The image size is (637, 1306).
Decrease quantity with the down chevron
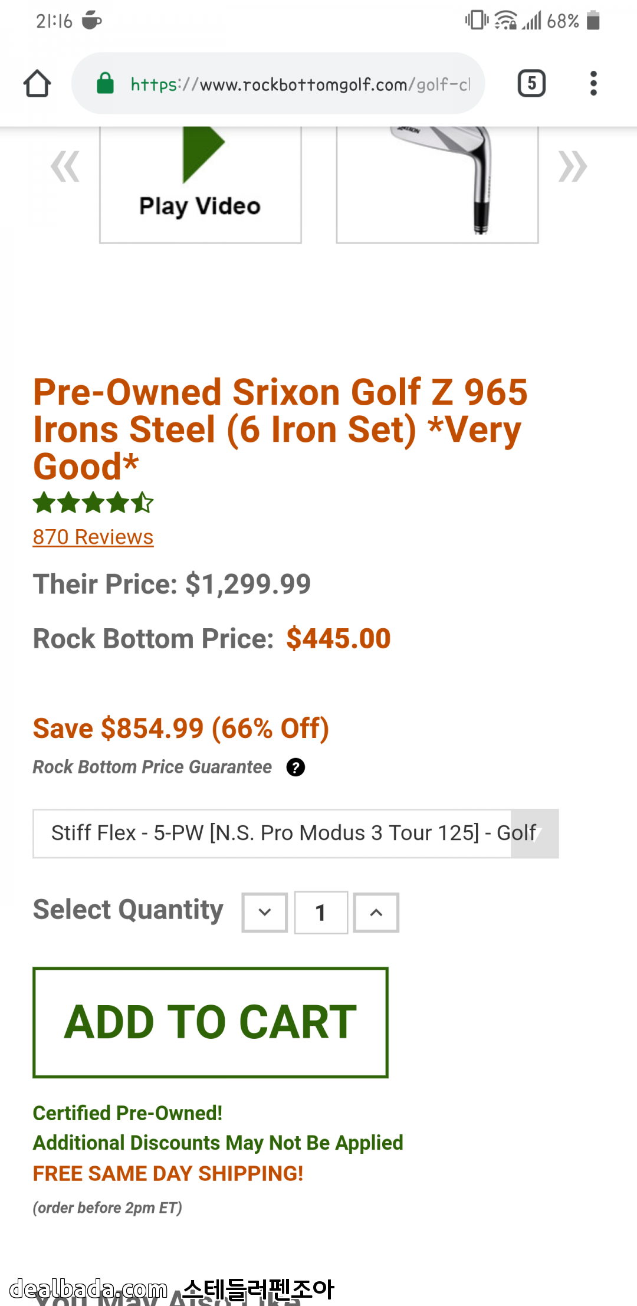265,913
